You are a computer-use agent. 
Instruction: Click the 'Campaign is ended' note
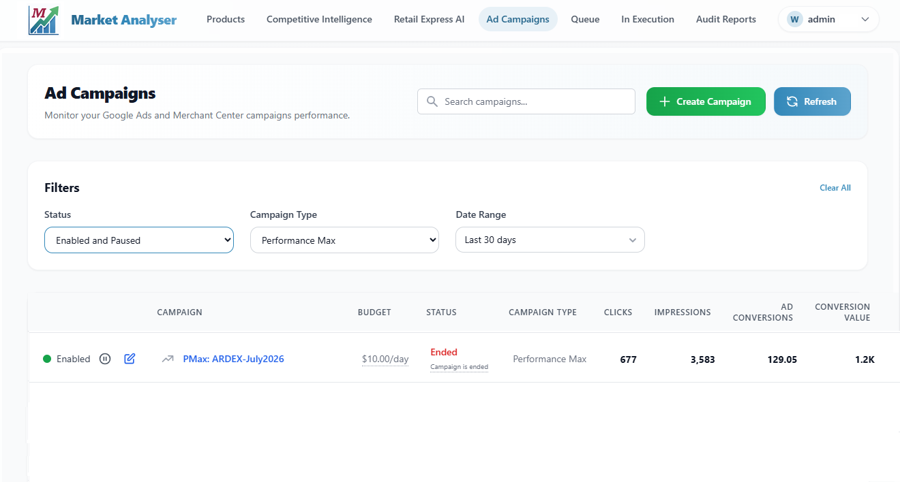pos(459,367)
